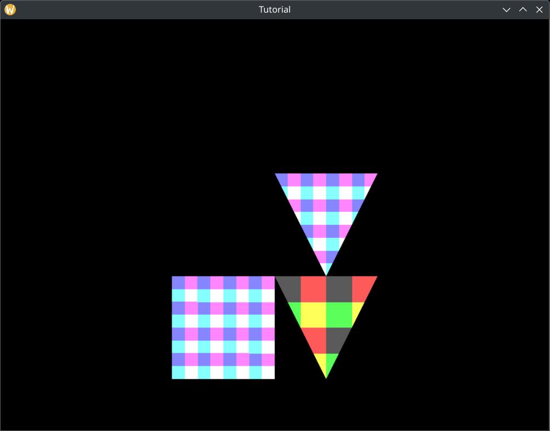Click the top-left corner of the checkered square
This screenshot has height=431, width=550.
point(173,277)
